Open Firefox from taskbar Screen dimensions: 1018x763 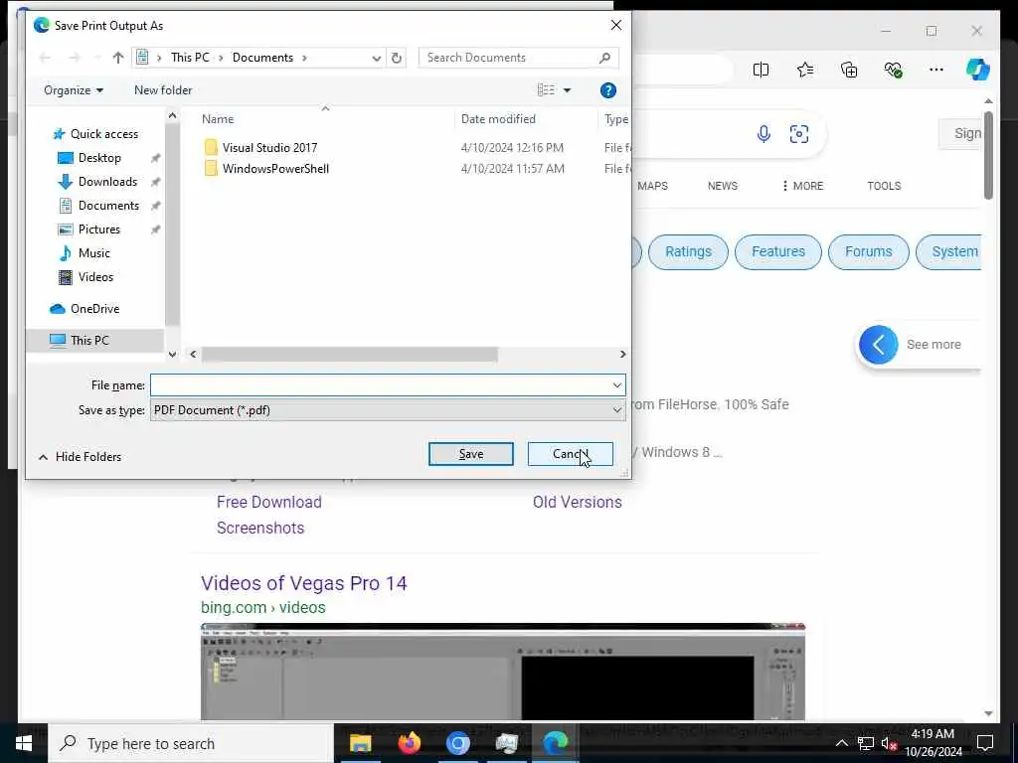coord(409,743)
